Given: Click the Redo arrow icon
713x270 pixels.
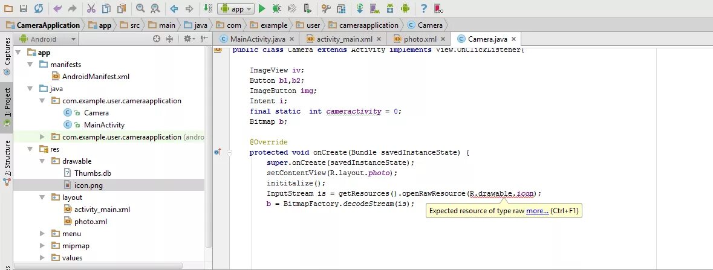Looking at the screenshot, I should 72,8.
